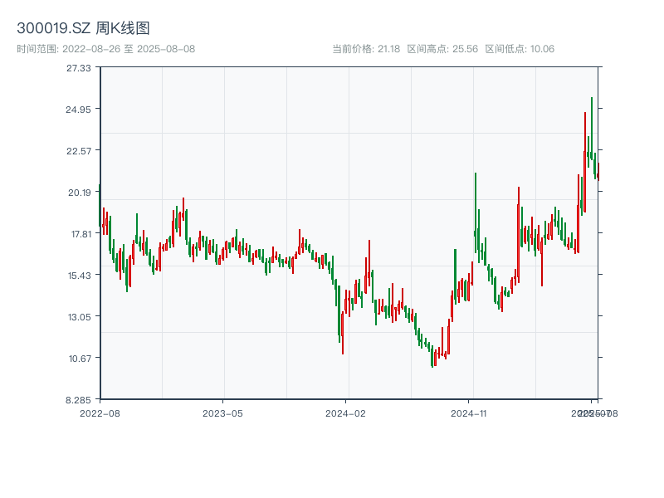Click the y-axis label 13.05
This screenshot has width=664, height=498.
click(79, 317)
